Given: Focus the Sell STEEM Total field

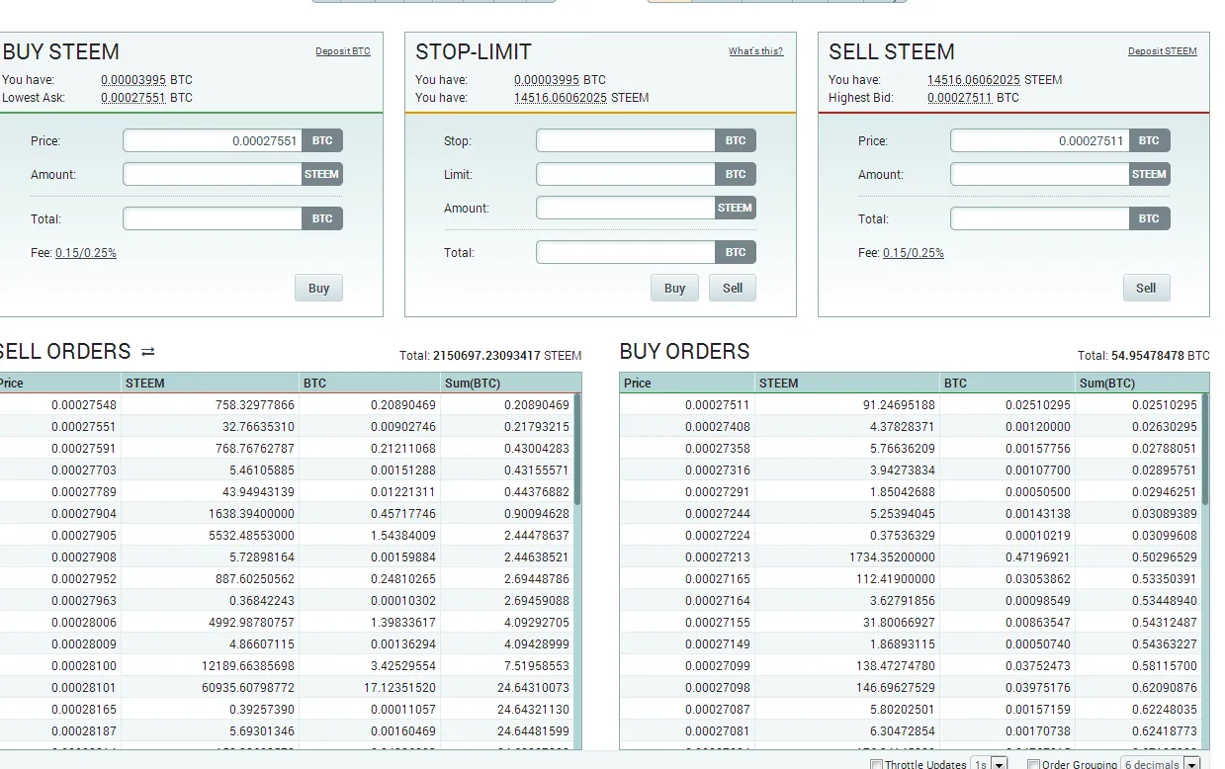Looking at the screenshot, I should pyautogui.click(x=1040, y=218).
